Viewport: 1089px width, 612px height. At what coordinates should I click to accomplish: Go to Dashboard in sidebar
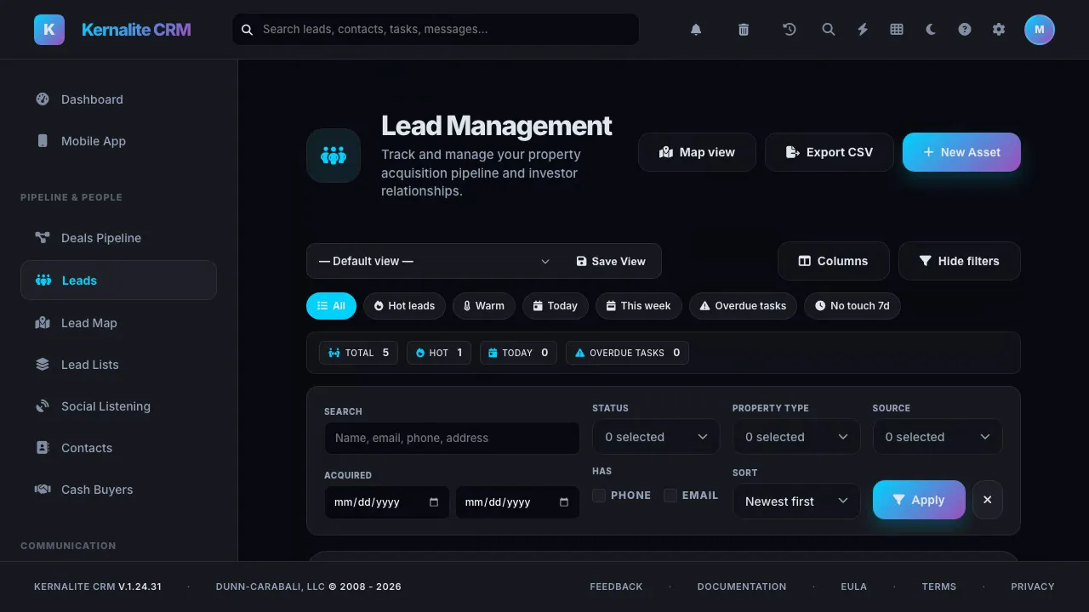point(118,99)
